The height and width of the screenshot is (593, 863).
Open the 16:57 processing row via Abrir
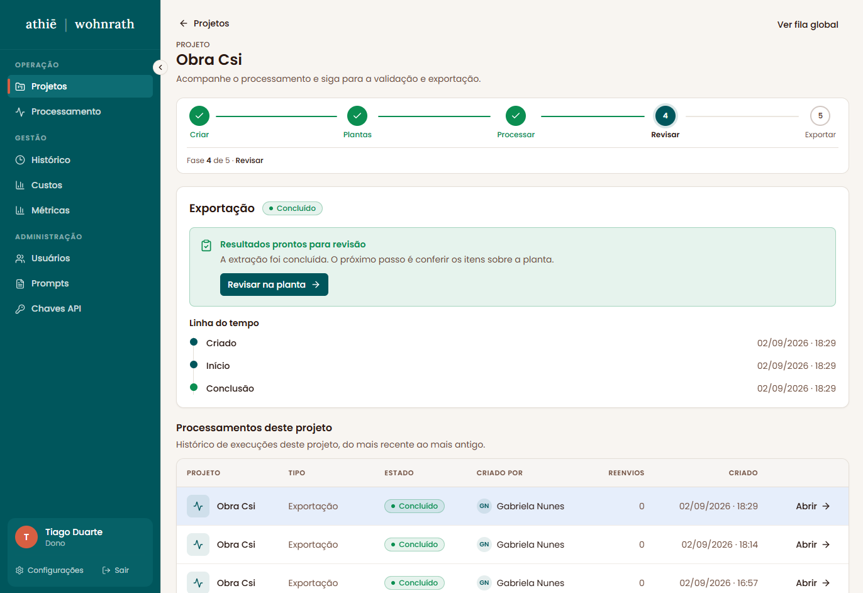click(x=813, y=583)
